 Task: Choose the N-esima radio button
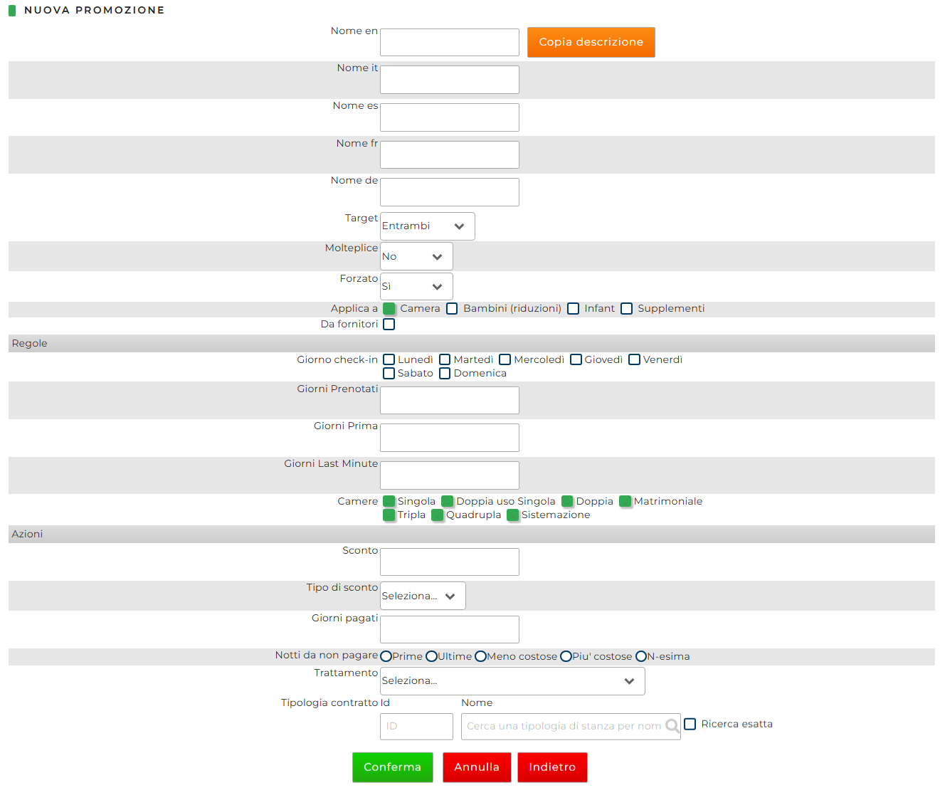[640, 656]
